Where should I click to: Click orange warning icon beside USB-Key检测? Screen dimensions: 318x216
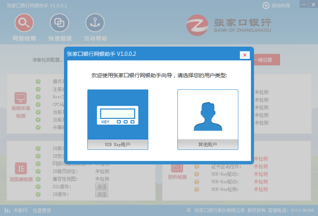pyautogui.click(x=197, y=189)
